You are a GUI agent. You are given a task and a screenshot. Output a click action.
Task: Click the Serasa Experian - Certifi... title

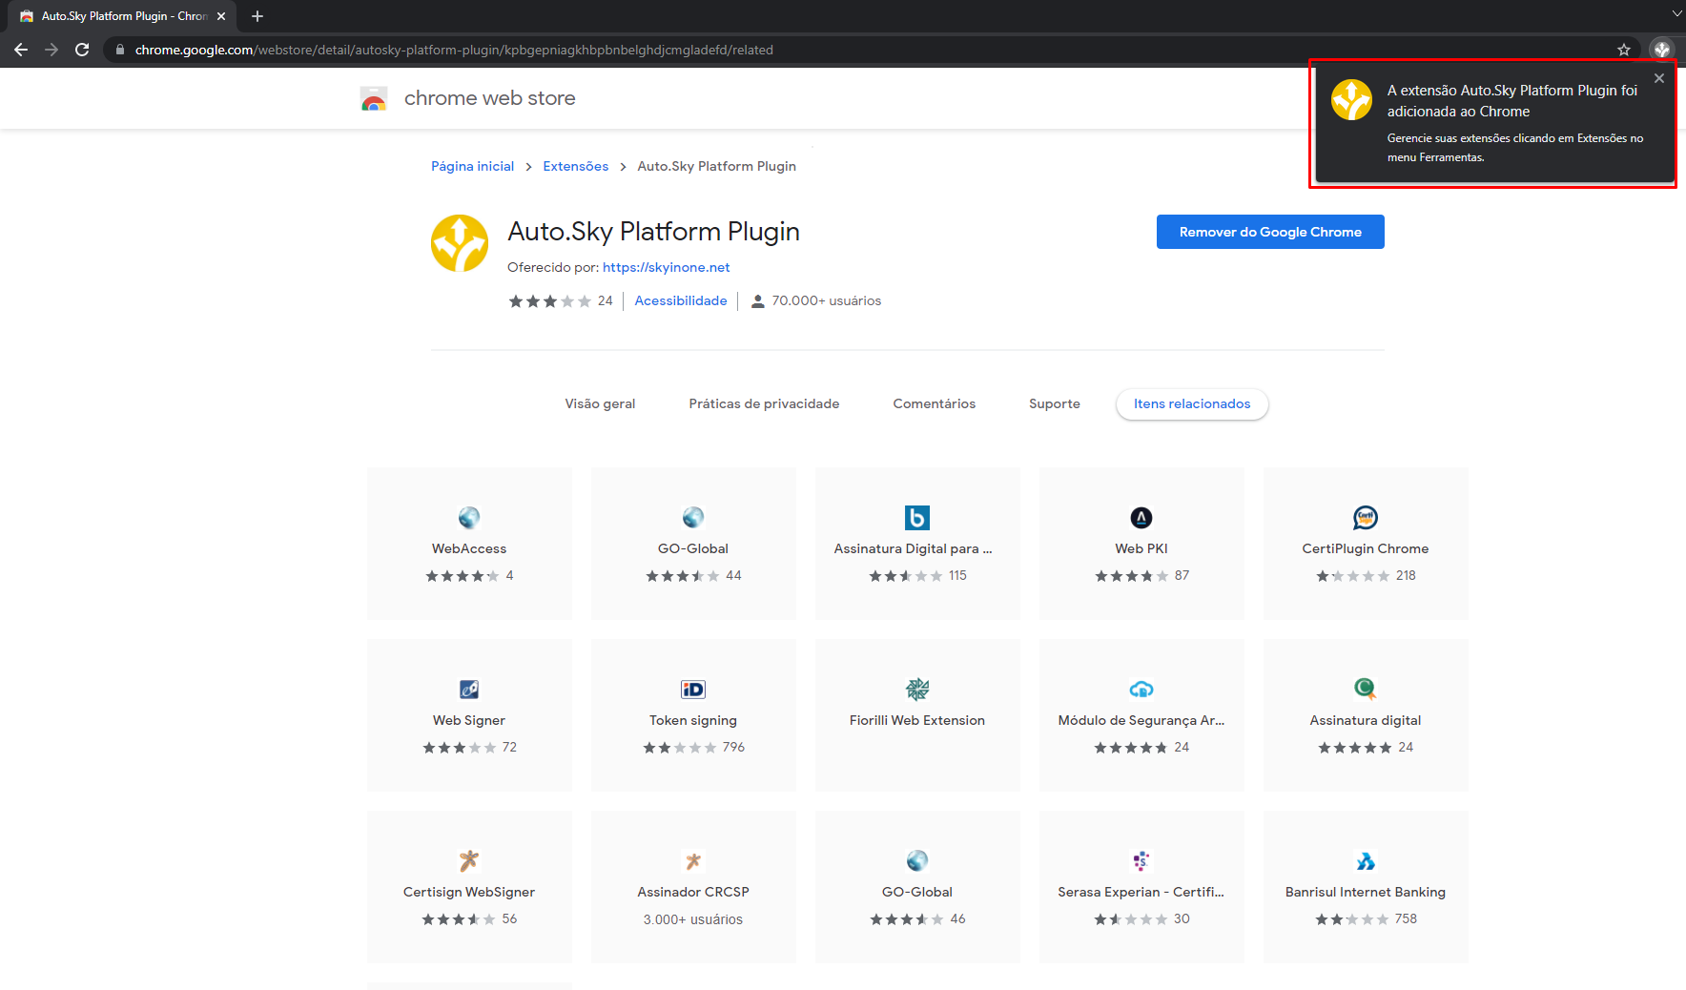pos(1141,892)
